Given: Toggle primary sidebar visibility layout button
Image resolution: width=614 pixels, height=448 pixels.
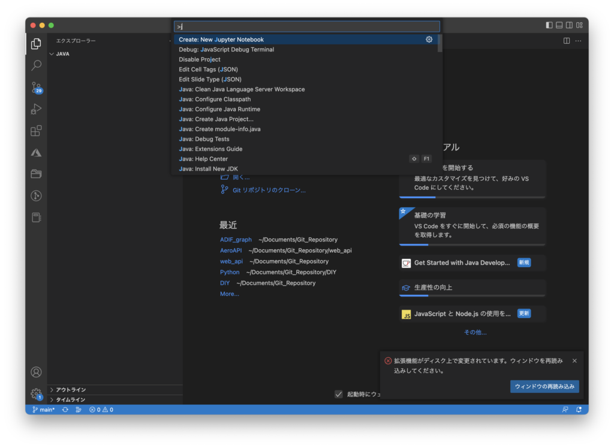Looking at the screenshot, I should tap(549, 25).
